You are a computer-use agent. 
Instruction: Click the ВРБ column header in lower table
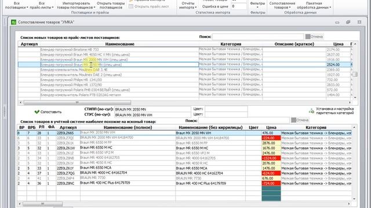click(31, 127)
